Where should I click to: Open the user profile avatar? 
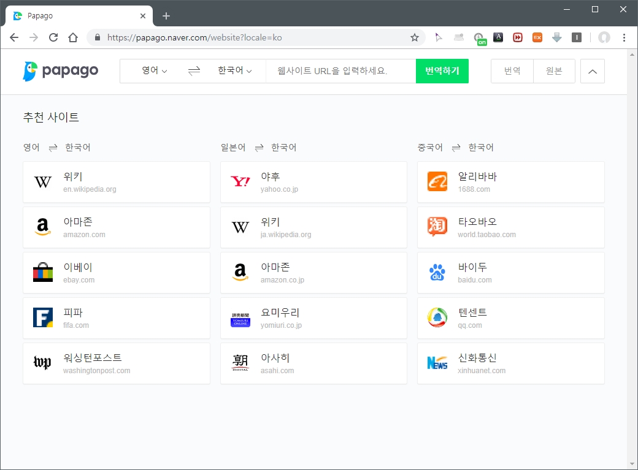pos(604,38)
